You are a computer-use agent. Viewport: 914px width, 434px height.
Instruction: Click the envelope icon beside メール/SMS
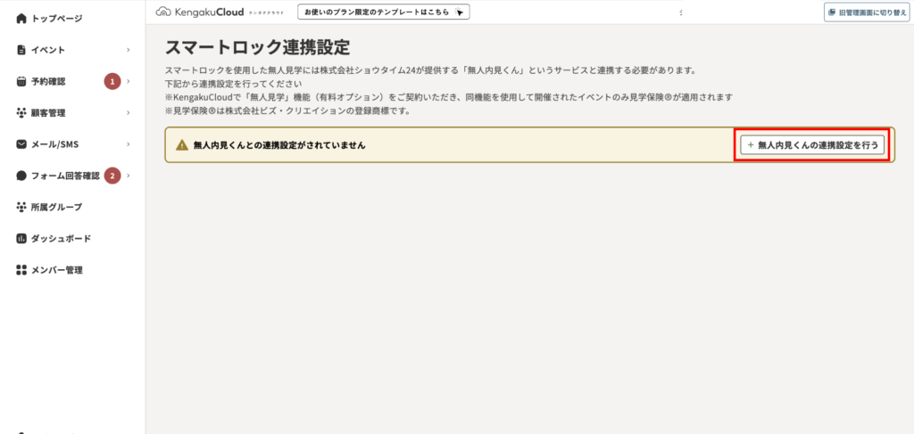(21, 144)
